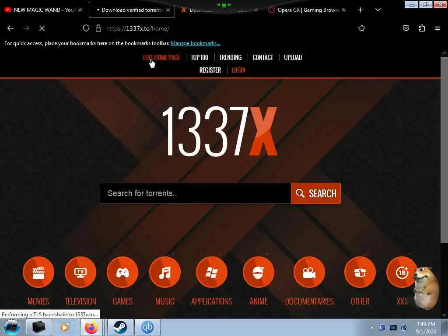
Task: Open the CONTACT menu link
Action: click(263, 57)
